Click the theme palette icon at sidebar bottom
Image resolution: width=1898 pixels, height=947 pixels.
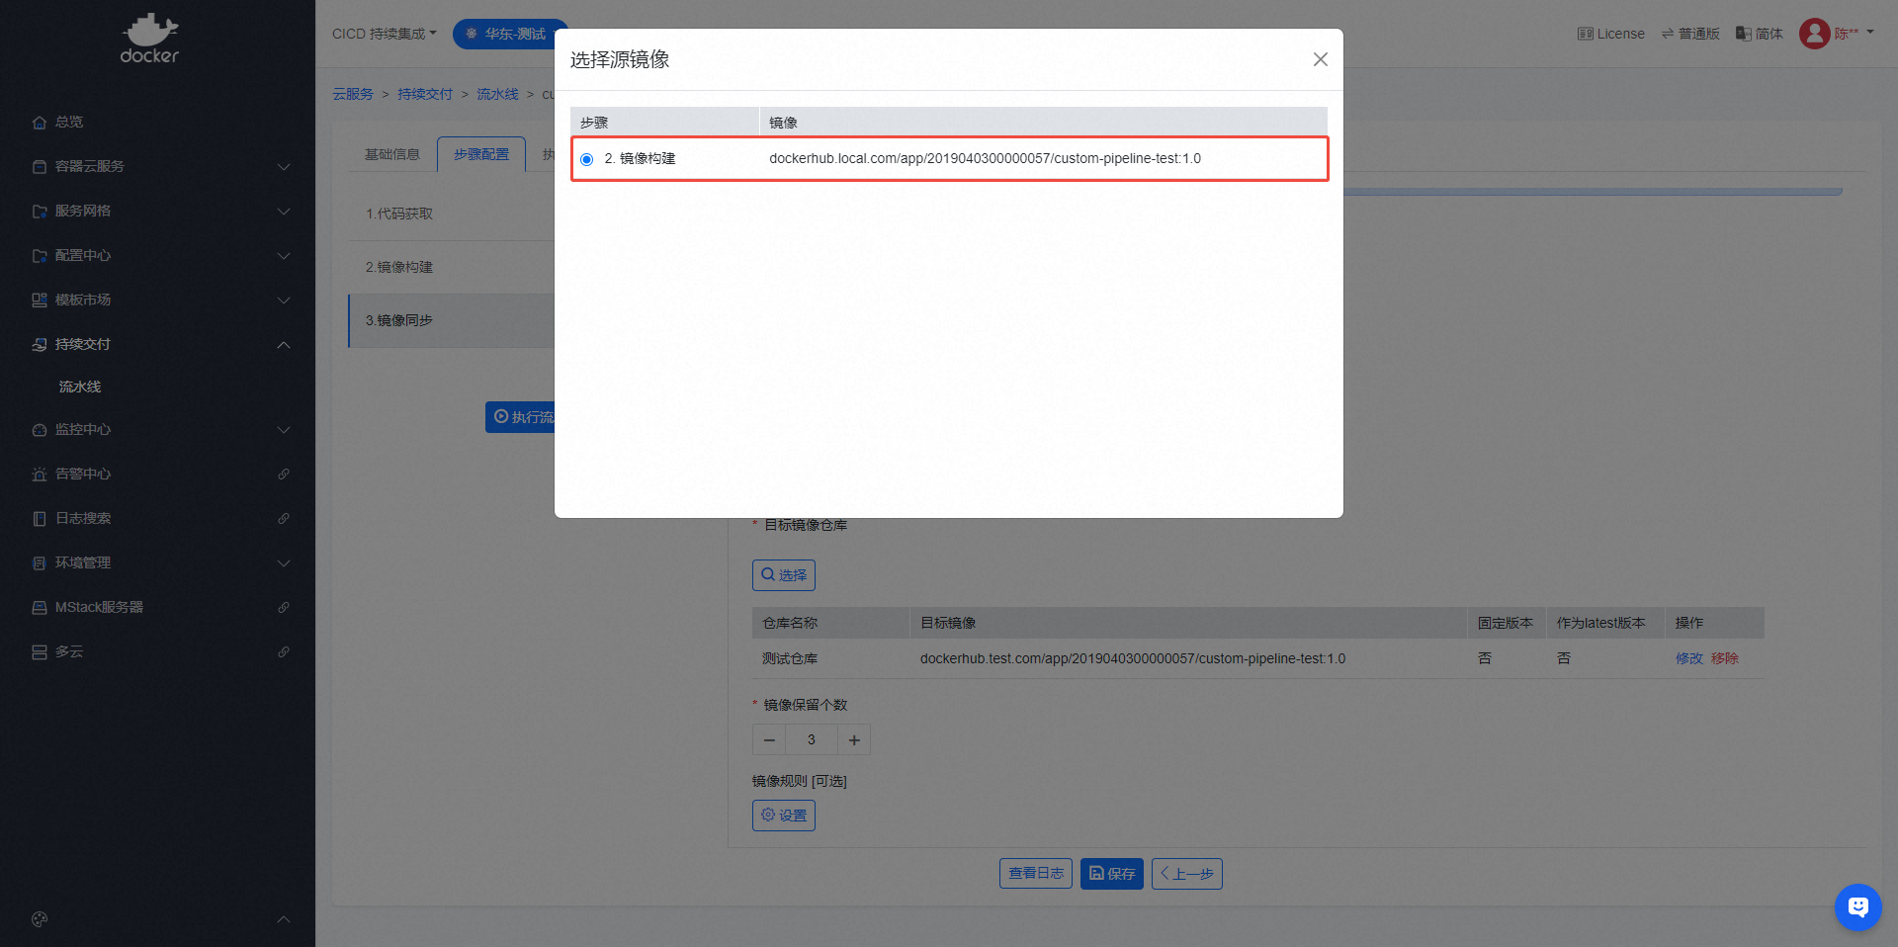pyautogui.click(x=40, y=919)
